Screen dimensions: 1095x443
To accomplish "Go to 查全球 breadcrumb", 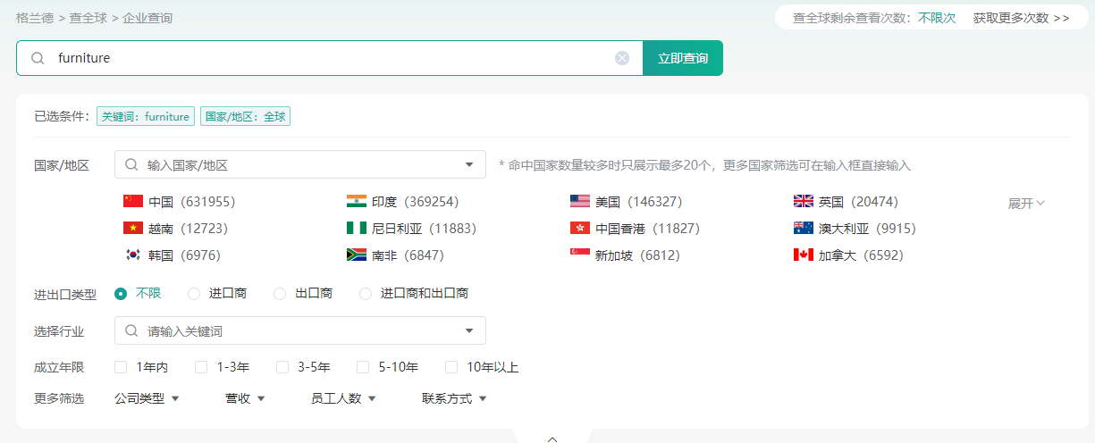I will pyautogui.click(x=88, y=18).
